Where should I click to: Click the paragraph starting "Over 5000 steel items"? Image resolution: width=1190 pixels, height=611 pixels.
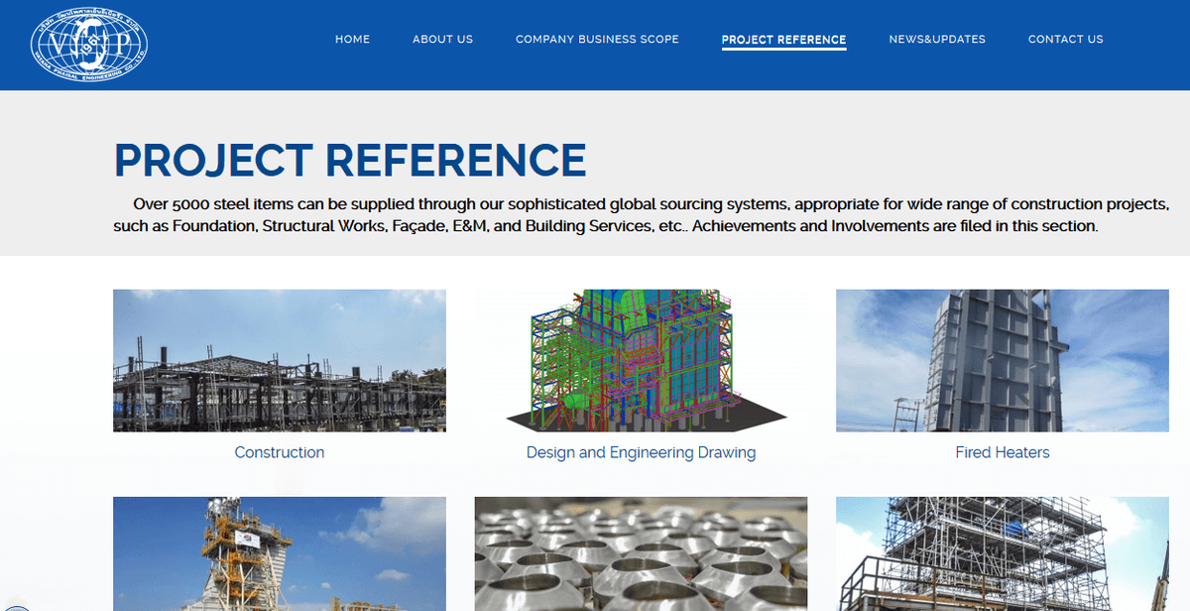coord(642,215)
